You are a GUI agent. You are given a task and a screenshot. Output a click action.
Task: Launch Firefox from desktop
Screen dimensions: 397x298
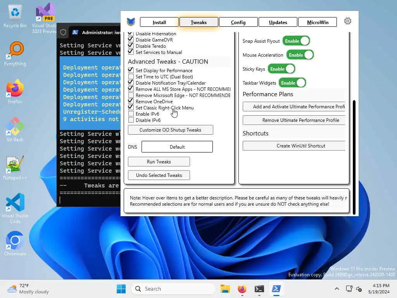(15, 92)
